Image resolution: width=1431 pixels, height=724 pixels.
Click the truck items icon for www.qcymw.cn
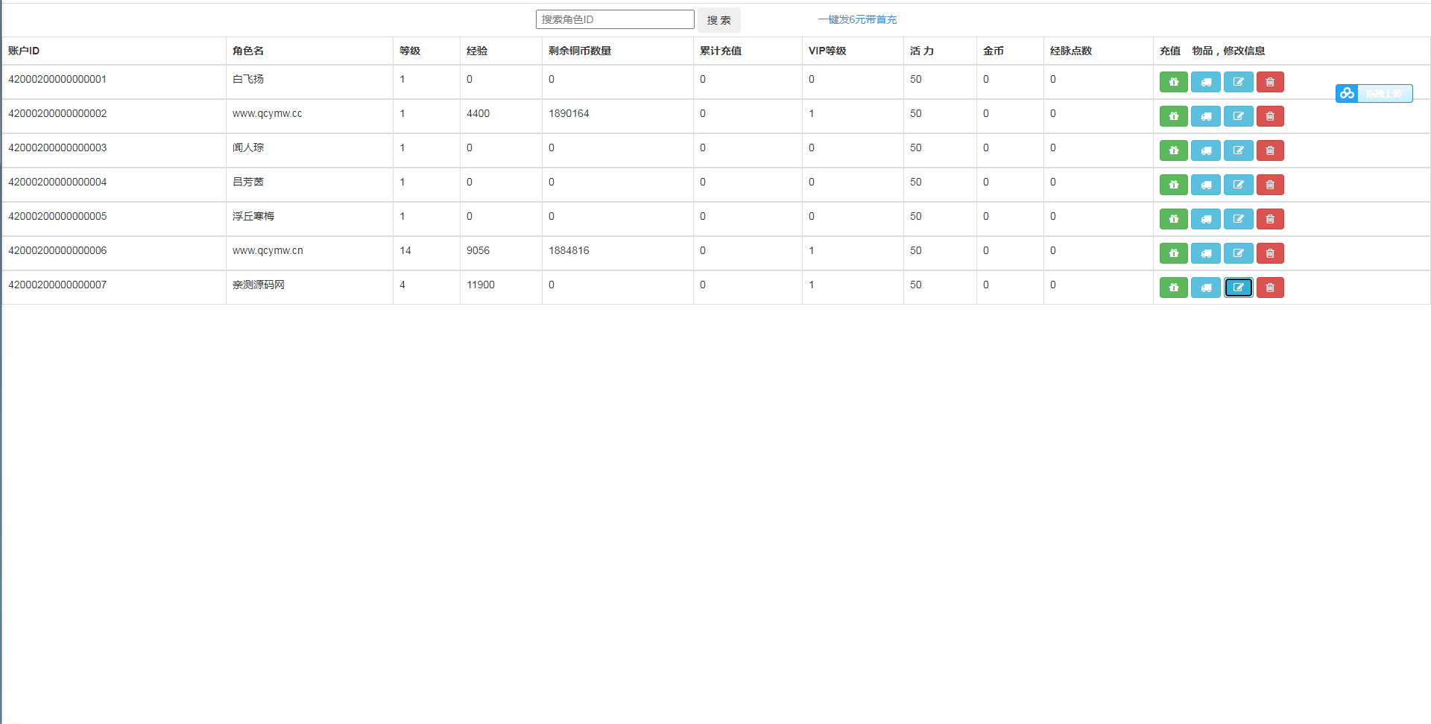pyautogui.click(x=1205, y=253)
